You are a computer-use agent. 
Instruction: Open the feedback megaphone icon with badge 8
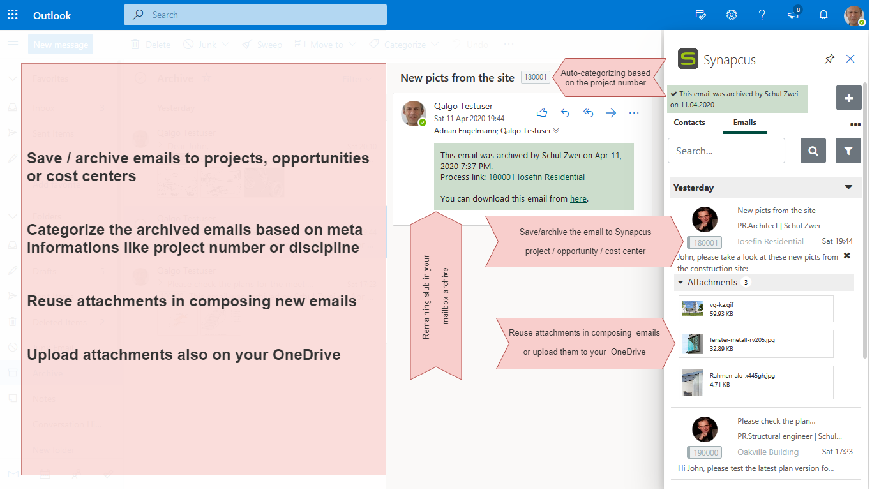793,14
